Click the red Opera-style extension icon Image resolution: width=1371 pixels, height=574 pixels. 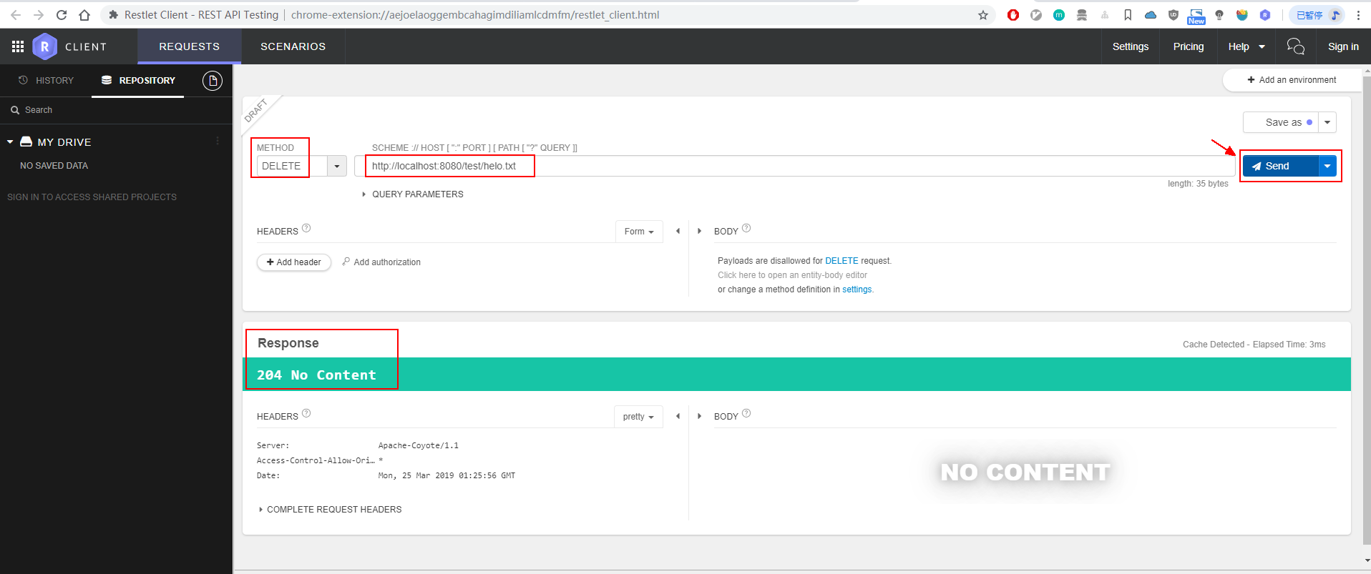point(1013,15)
